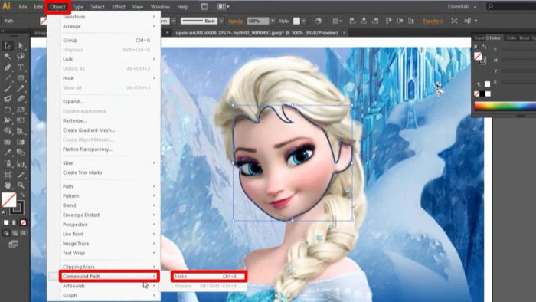Expand the Envelope Distort submenu

point(109,215)
